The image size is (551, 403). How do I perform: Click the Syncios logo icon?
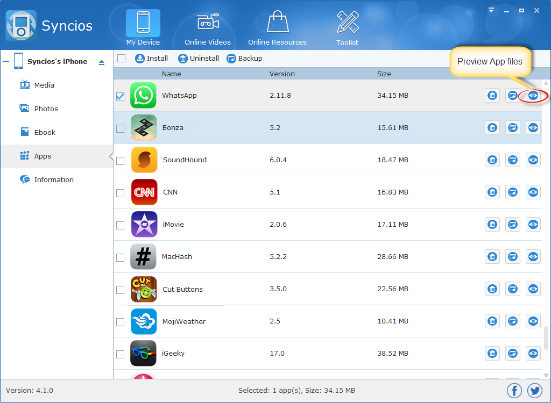[21, 26]
